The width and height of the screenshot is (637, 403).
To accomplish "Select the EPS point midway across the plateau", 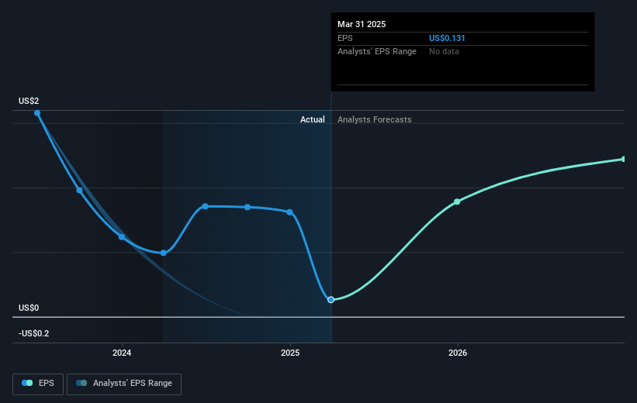I will 248,207.
